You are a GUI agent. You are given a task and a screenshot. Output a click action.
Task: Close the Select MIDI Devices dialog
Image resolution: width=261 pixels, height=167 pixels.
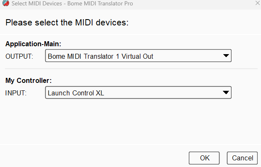258,3
